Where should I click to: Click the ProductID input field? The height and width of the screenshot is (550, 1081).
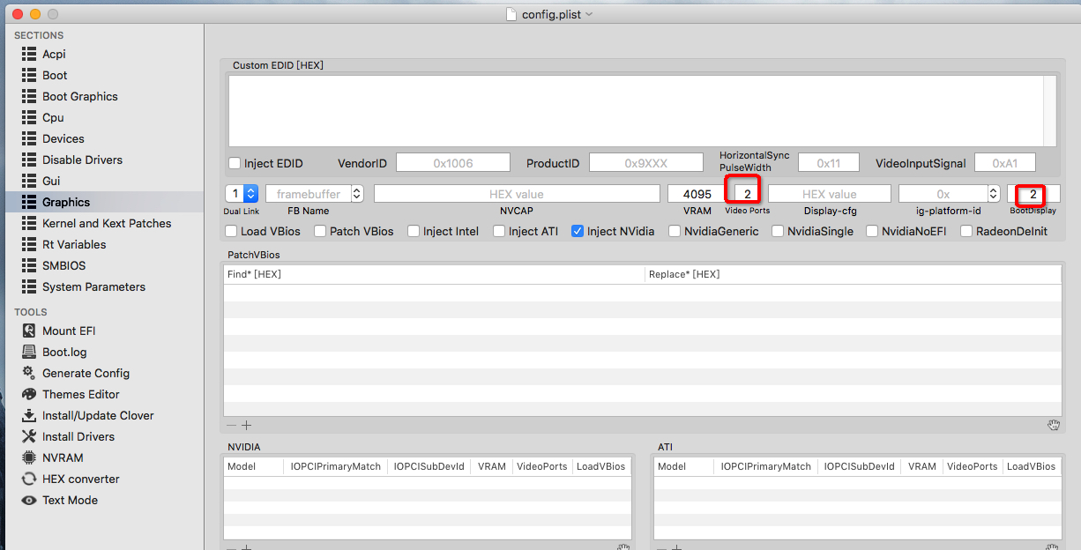tap(646, 163)
